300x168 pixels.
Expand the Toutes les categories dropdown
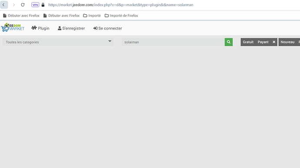pos(58,42)
